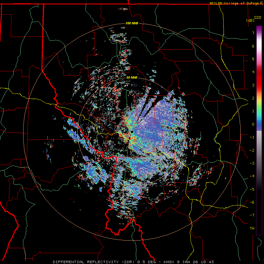The width and height of the screenshot is (264, 264).
Task: Click the red band of the color bar
Action: point(259,81)
